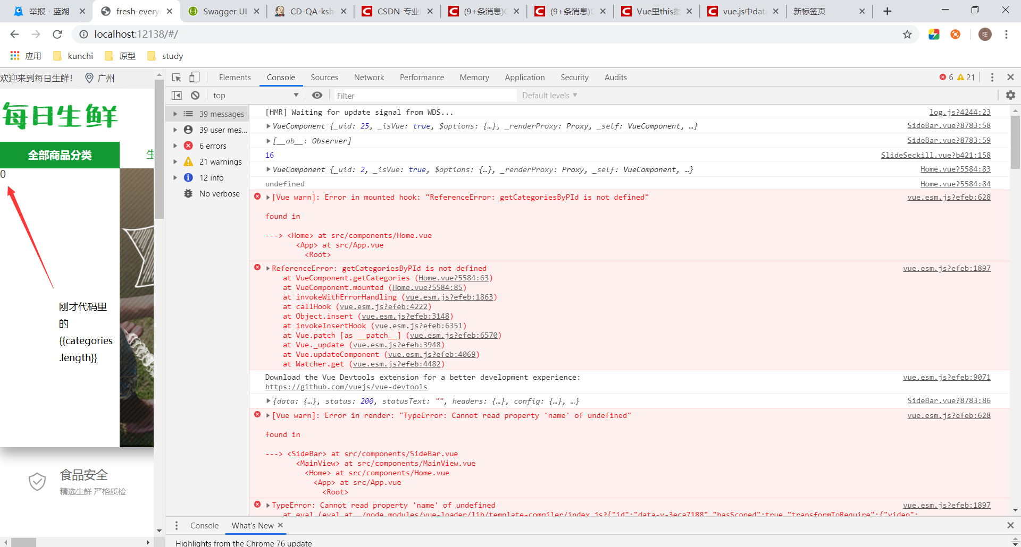The image size is (1021, 547).
Task: Click the 食品安全 shield icon
Action: [37, 482]
